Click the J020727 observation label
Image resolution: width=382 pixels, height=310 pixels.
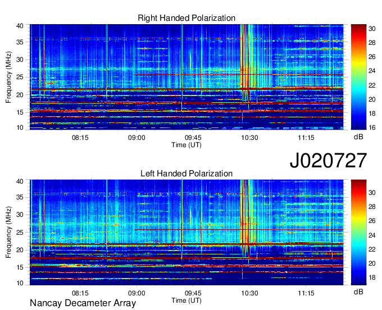coord(328,161)
